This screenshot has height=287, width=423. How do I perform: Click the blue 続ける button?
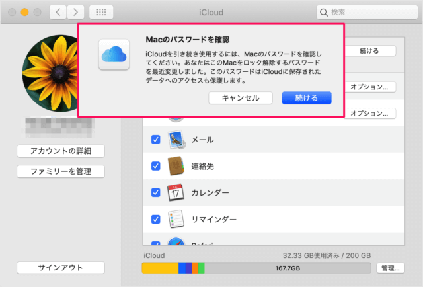click(307, 98)
